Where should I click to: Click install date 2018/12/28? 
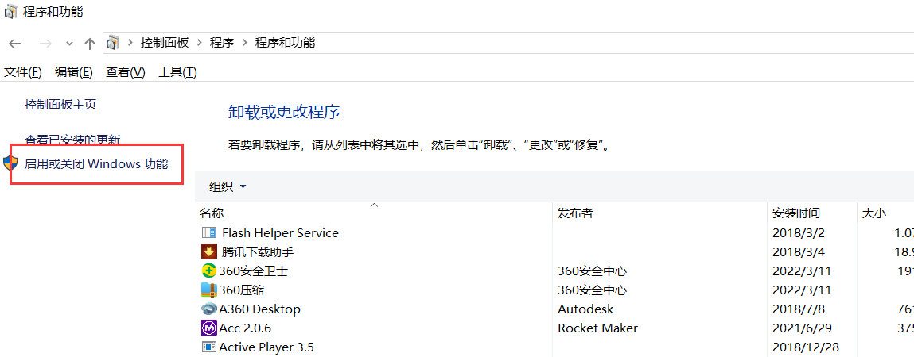pyautogui.click(x=806, y=347)
